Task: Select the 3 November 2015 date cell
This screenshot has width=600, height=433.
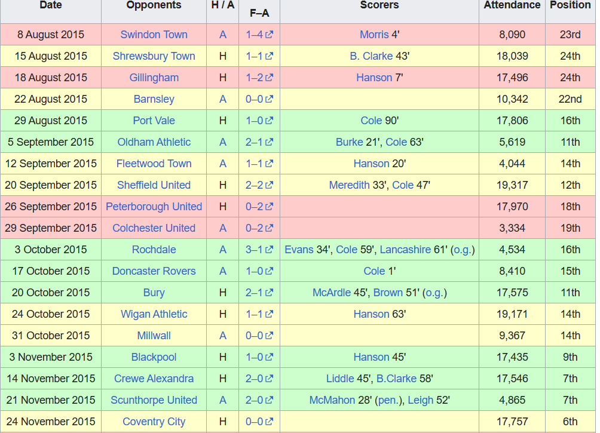Action: (51, 357)
